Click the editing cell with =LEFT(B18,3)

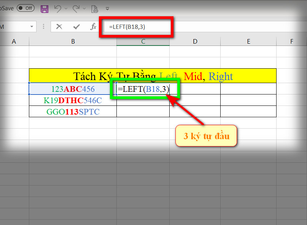click(x=143, y=89)
